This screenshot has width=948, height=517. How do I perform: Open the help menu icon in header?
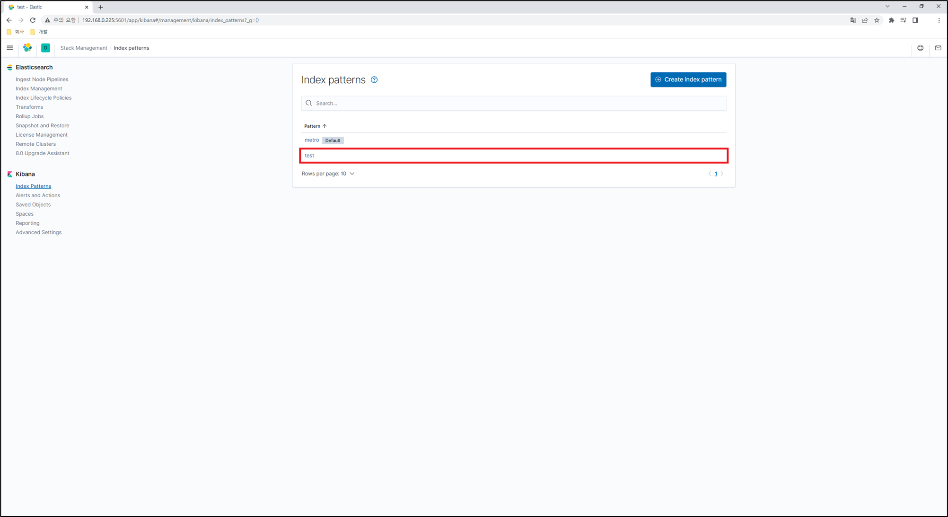(920, 48)
